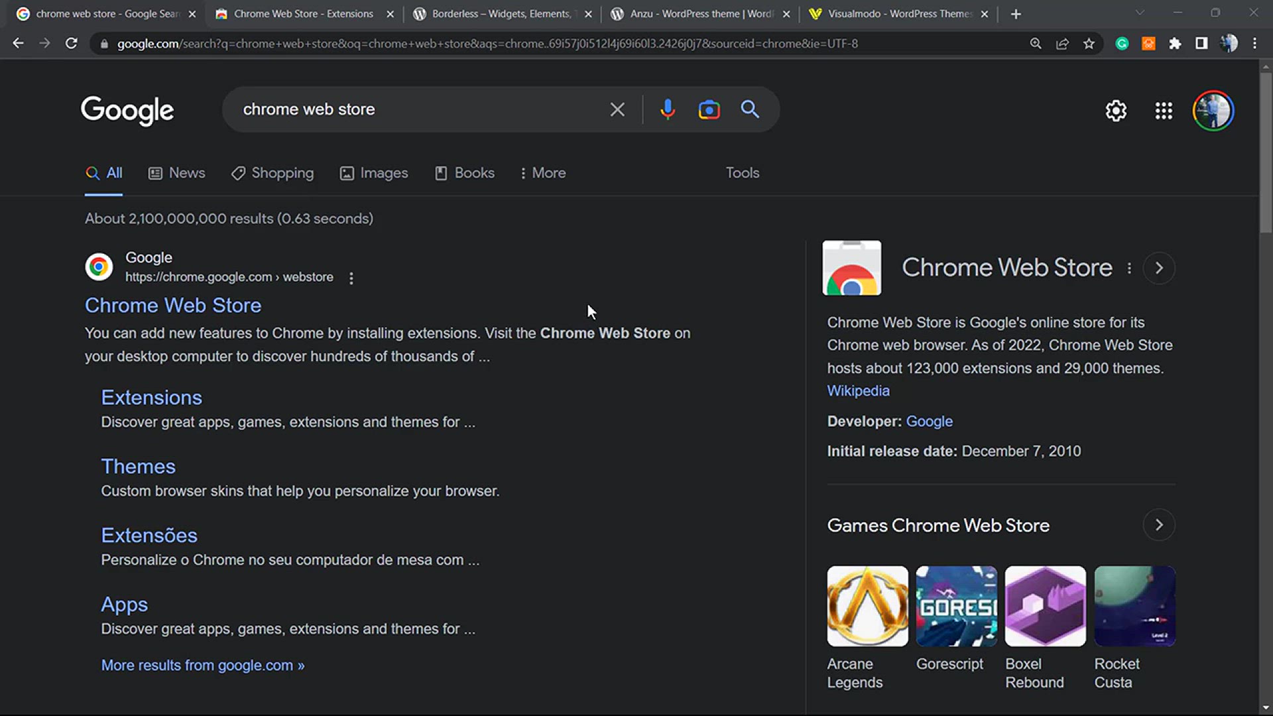1273x716 pixels.
Task: Close the Borderless browser tab
Action: 588,14
